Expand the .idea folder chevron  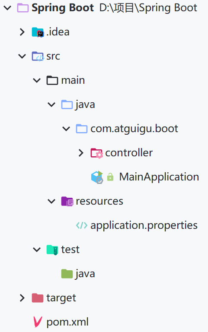coord(22,32)
